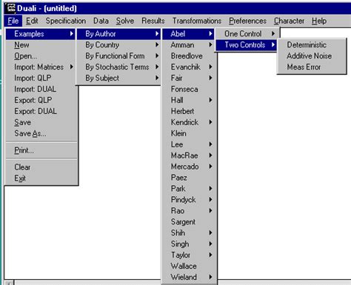Open the File menu
The width and height of the screenshot is (351, 285).
pos(13,21)
